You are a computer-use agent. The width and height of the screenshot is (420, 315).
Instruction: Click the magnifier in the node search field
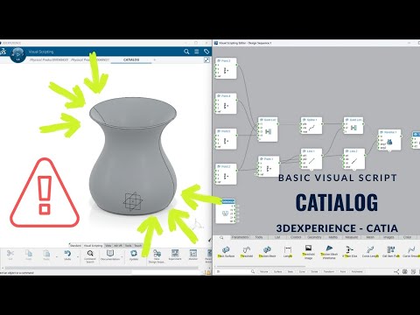[x=253, y=272]
